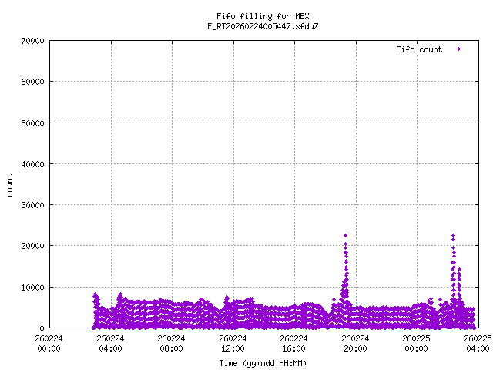Screen dimensions: 493x370
Task: Click the vertical "count" y-axis label
Action: pyautogui.click(x=10, y=185)
